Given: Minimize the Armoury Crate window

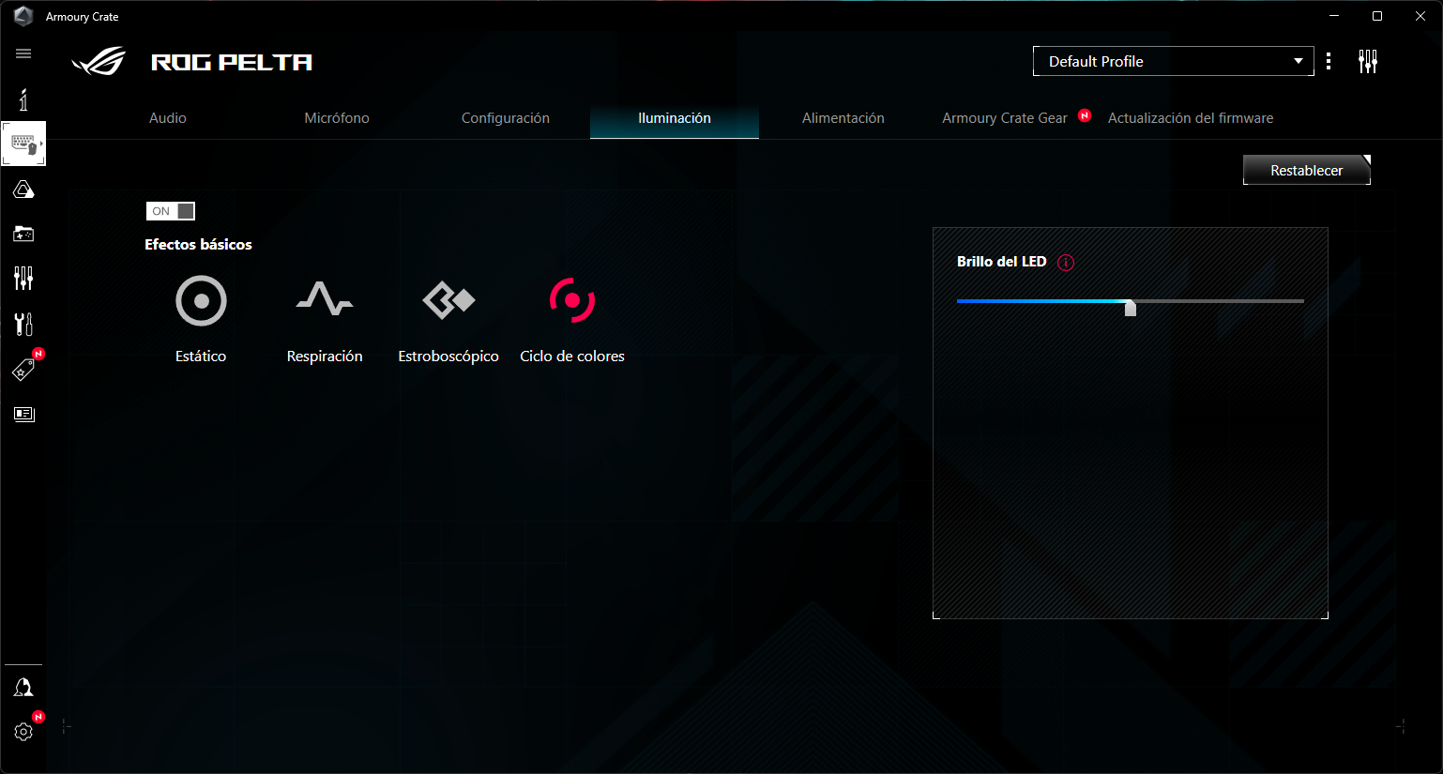Looking at the screenshot, I should 1334,16.
